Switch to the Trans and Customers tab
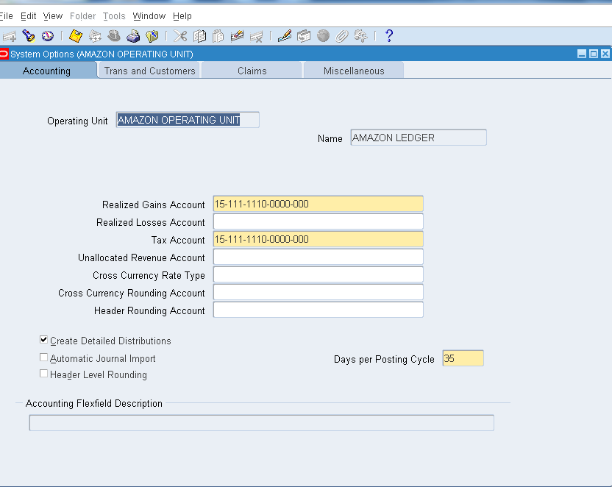The image size is (612, 487). [149, 71]
